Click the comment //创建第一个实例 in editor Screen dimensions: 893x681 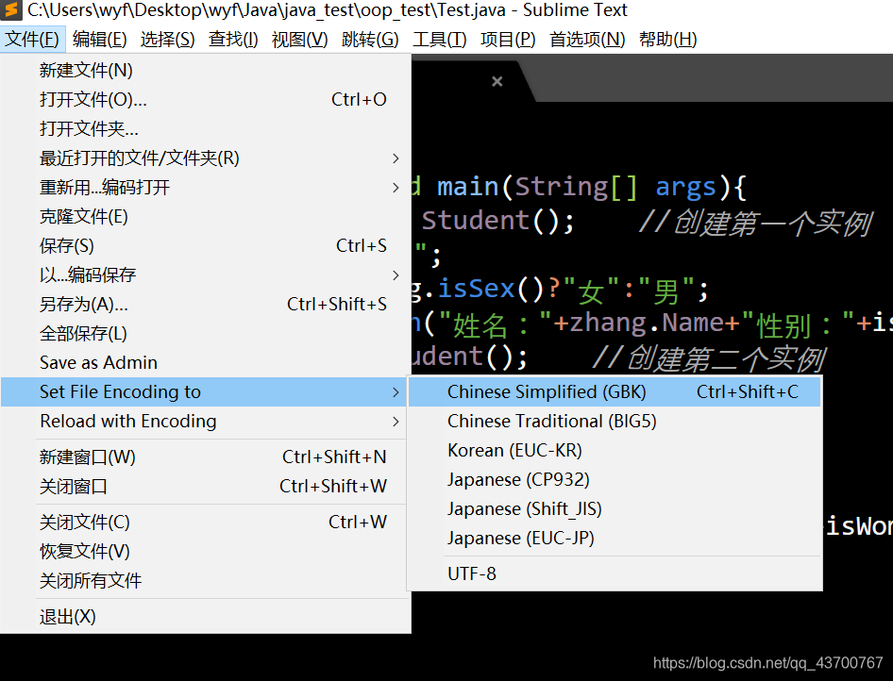click(x=756, y=223)
